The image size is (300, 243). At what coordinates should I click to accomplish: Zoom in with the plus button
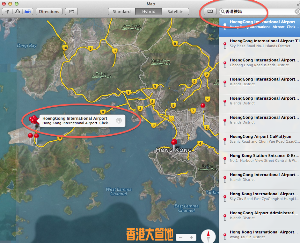coord(191,237)
